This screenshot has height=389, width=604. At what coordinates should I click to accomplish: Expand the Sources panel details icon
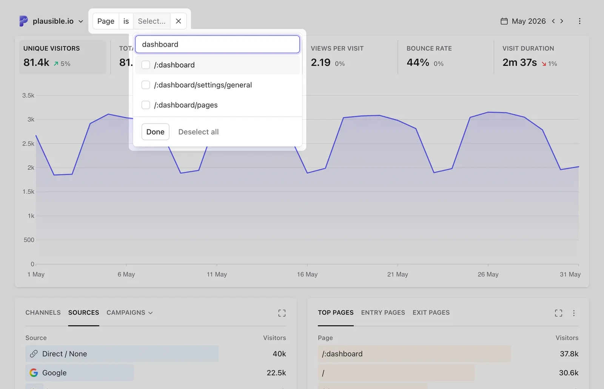[282, 313]
